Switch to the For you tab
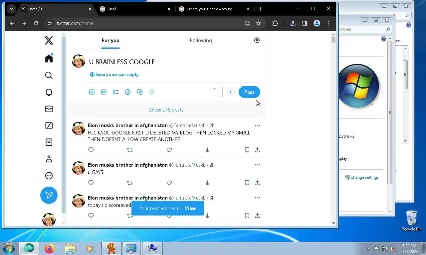The height and width of the screenshot is (255, 426). [110, 41]
